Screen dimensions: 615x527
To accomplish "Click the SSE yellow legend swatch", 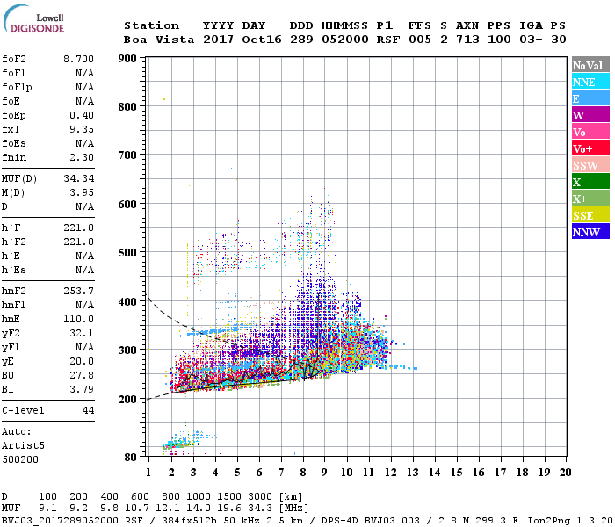I will [590, 215].
